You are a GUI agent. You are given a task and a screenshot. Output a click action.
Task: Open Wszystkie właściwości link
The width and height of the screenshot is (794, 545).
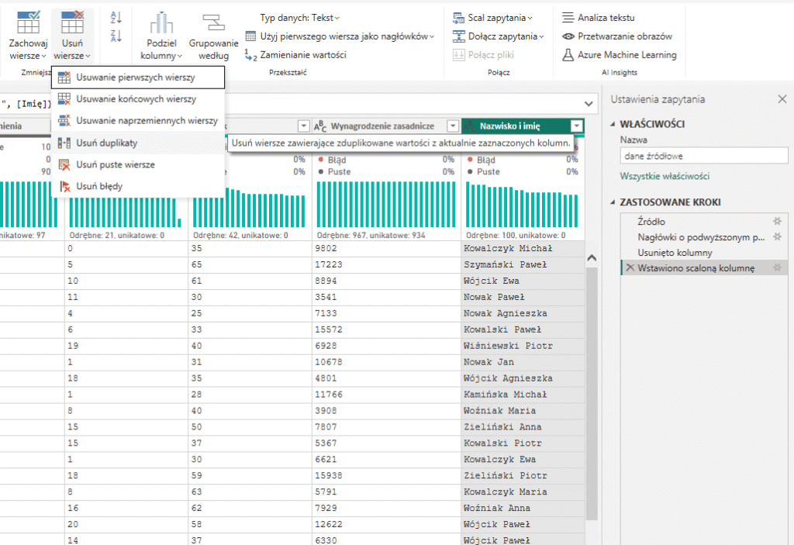[665, 176]
